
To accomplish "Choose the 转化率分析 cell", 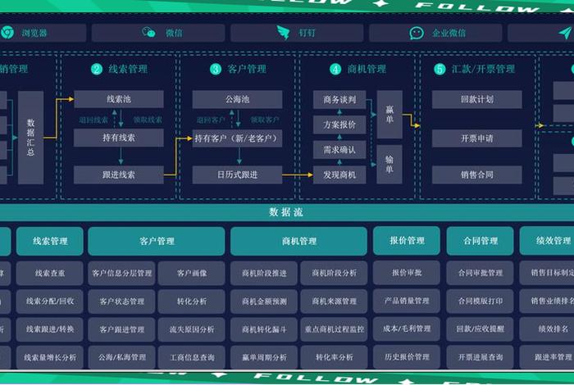I will (334, 357).
